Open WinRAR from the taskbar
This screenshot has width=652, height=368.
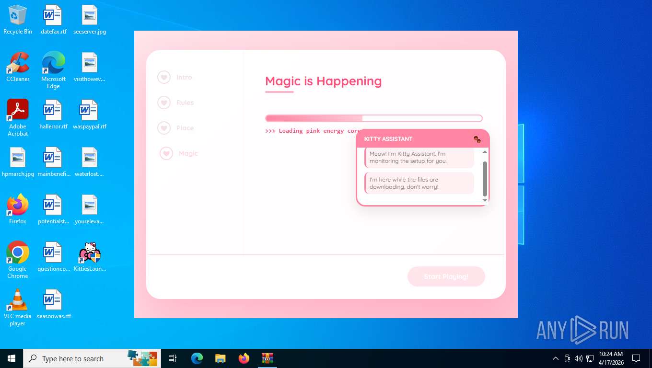point(267,358)
